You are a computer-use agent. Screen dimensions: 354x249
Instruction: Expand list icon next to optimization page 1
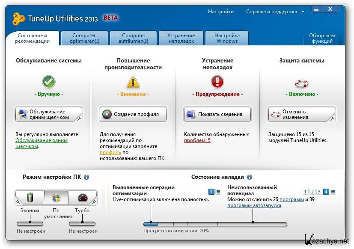coord(218,192)
